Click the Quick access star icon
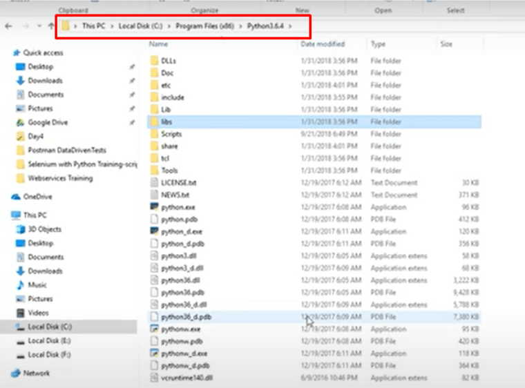This screenshot has height=388, width=525. [x=16, y=52]
